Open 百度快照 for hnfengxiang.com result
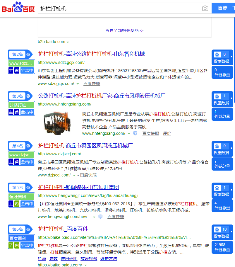Image resolution: width=235 pixels, height=267 pixels. click(x=151, y=134)
